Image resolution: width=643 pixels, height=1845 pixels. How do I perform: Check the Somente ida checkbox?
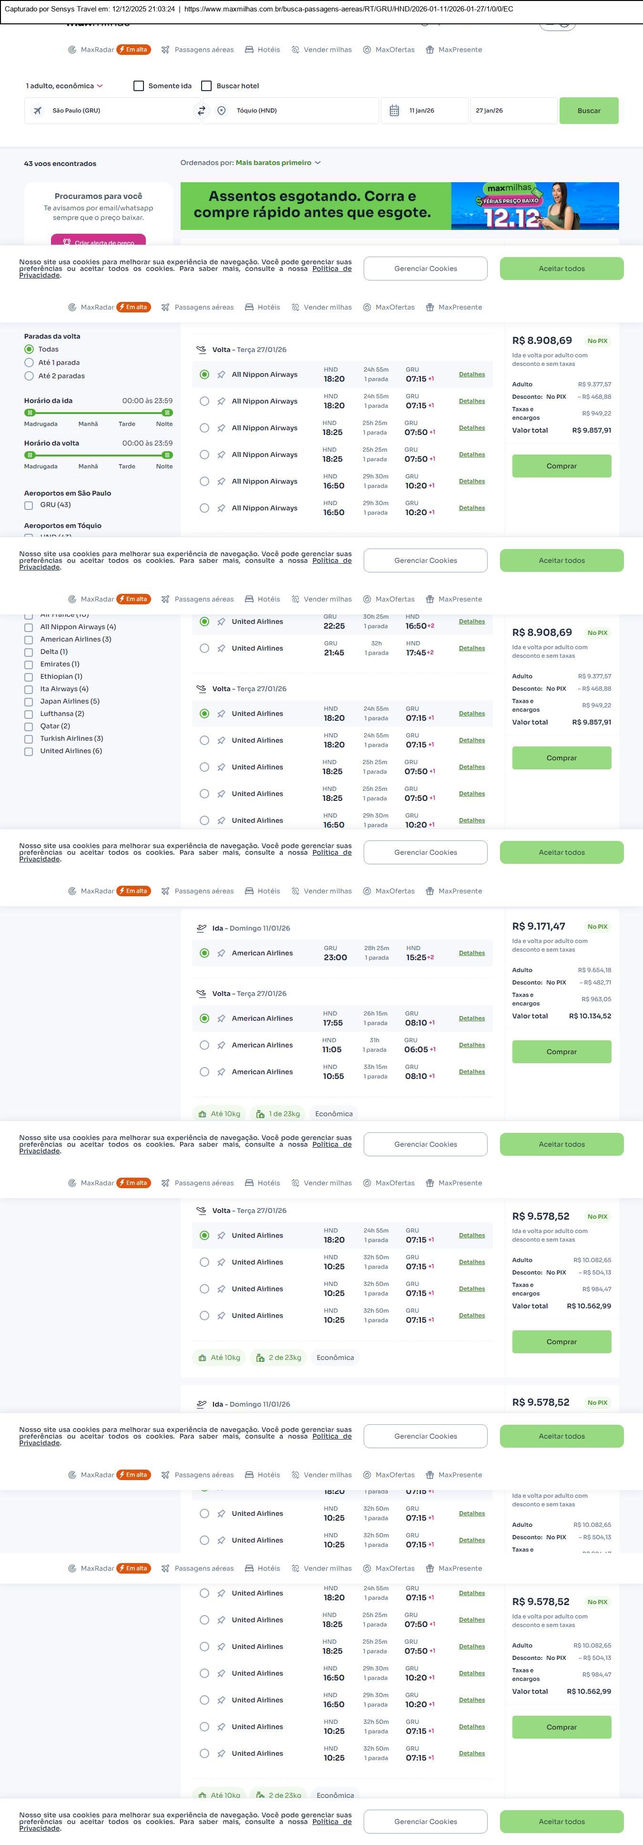(139, 86)
